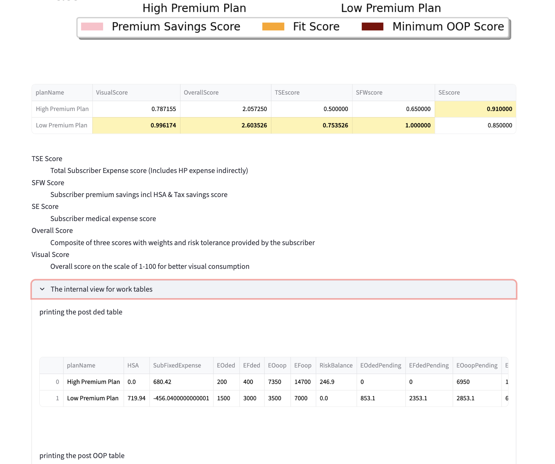Select the SubFixedExpense cell -456.0400000000001
Screen dimensions: 555x464
tap(181, 398)
